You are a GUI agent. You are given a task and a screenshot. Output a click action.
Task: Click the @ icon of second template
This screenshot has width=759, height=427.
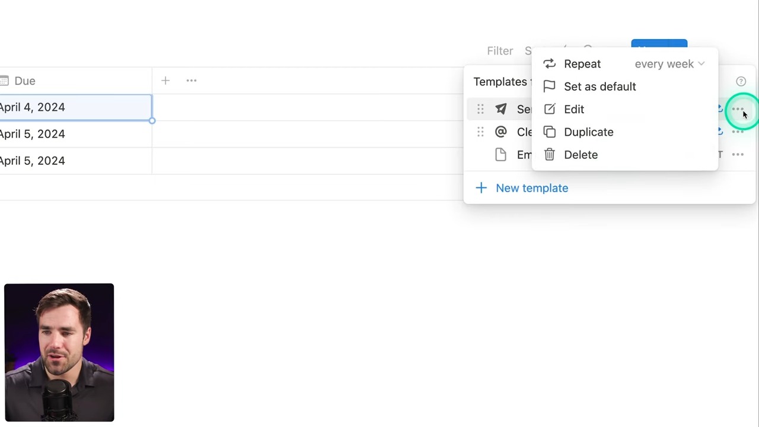coord(501,132)
